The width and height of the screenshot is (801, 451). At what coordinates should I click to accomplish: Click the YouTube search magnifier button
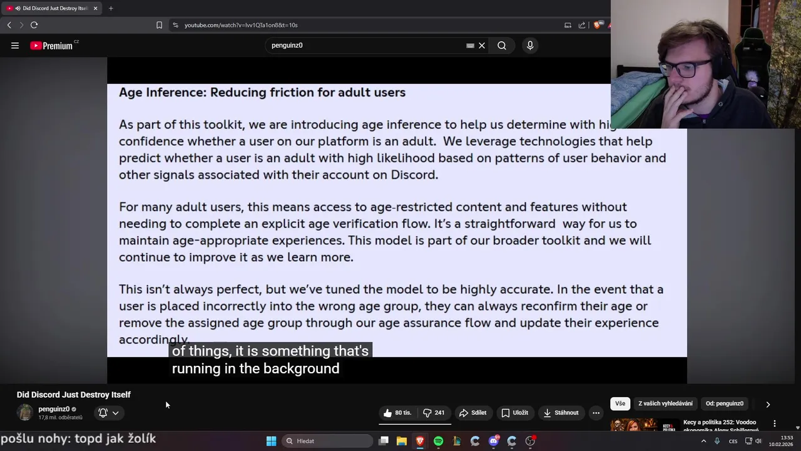[502, 45]
